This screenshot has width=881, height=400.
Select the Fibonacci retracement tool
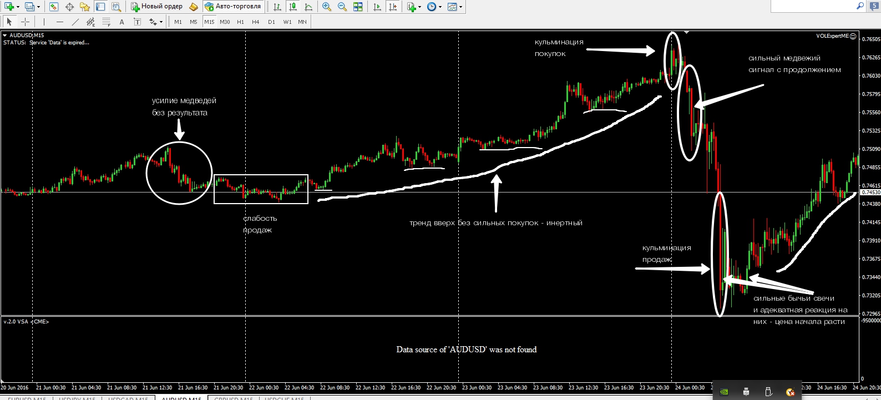(106, 22)
